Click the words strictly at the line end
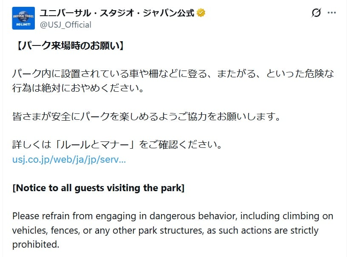The width and height of the screenshot is (354, 257). pyautogui.click(x=303, y=231)
